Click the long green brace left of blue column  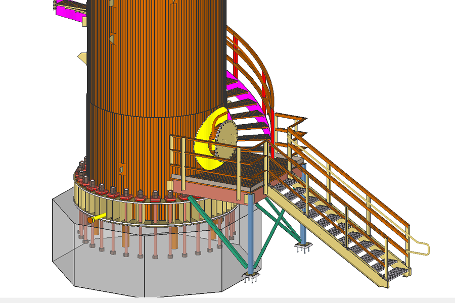[217, 230]
